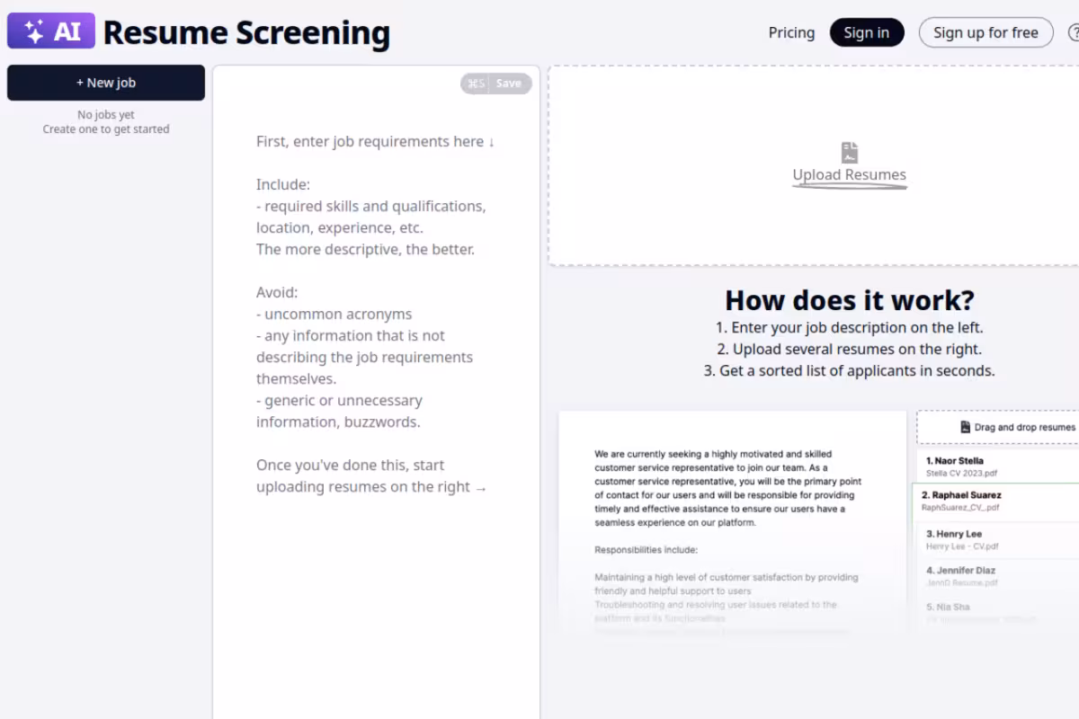Screen dimensions: 1079x719
Task: Click the sample job description preview
Action: click(x=733, y=521)
